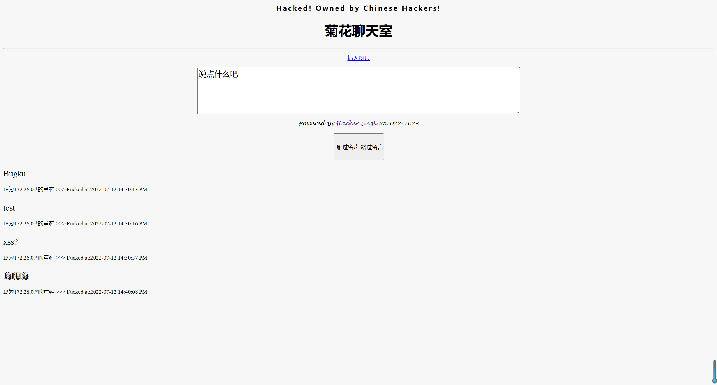The image size is (717, 385).
Task: Click the Powered By footer text
Action: pyautogui.click(x=316, y=123)
